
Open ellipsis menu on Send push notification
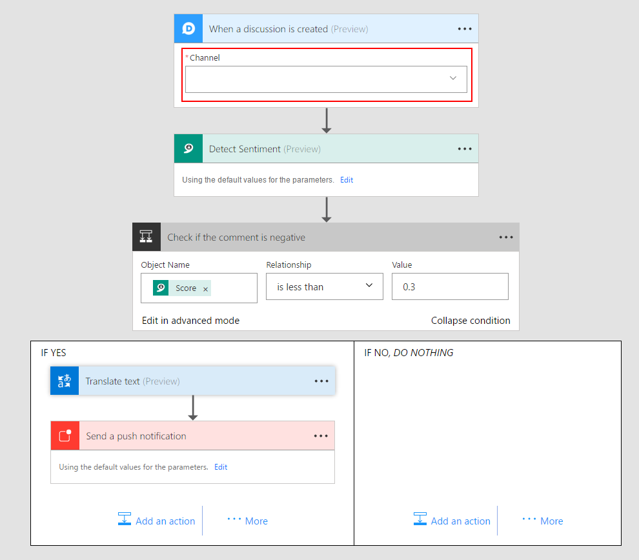point(321,436)
